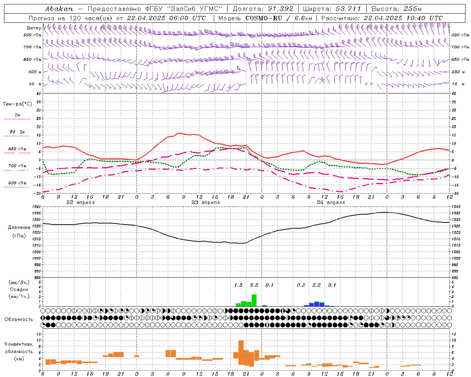Click the magenta dashed line sample under 500 гПа legend
The height and width of the screenshot is (377, 471).
coord(17,187)
